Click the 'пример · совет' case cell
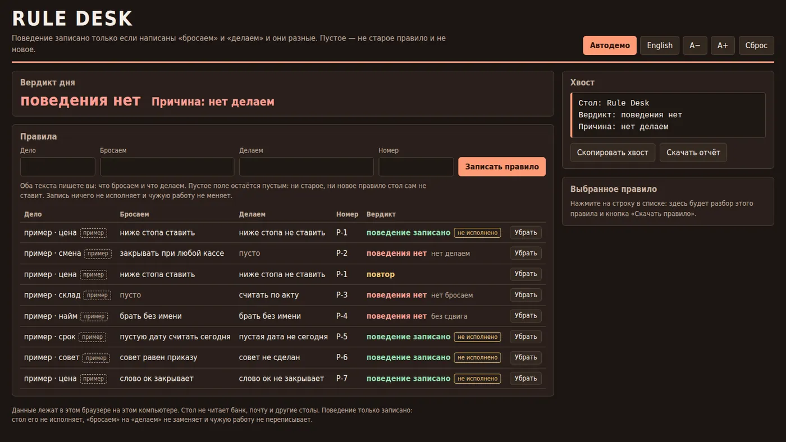The image size is (786, 442). [67, 357]
